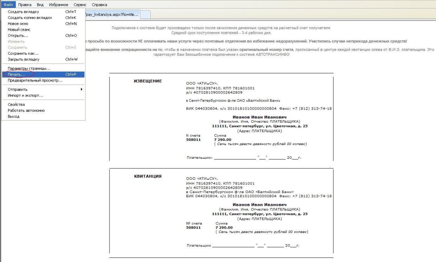Click Выход to exit the browser
The width and height of the screenshot is (436, 262).
14,116
